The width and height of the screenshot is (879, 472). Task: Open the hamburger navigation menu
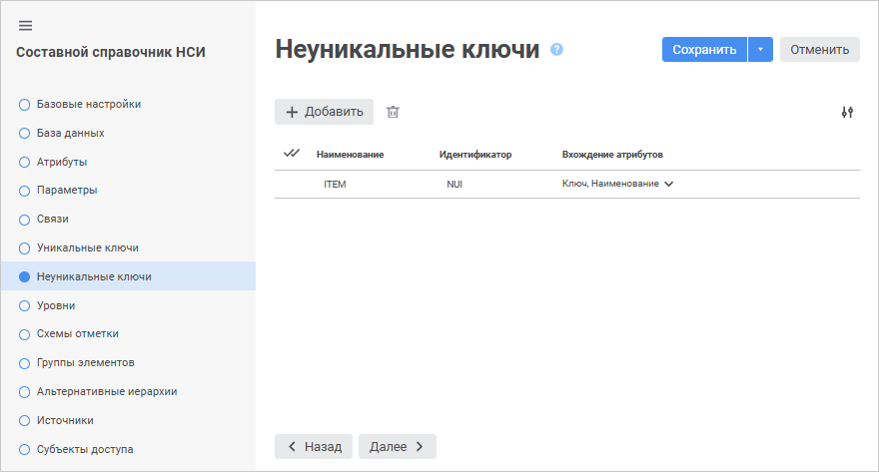click(26, 26)
